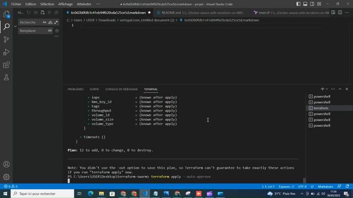Screen dimensions: 353x198
Task: Click Windows taskbar search box
Action: 42,194
